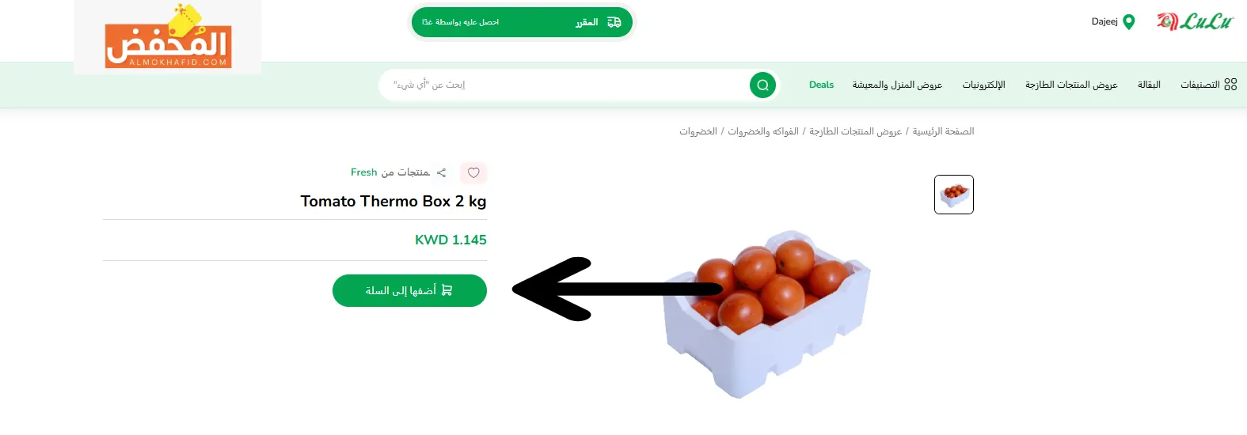Go to الصفحة الرئيسية breadcrumb

click(x=943, y=131)
